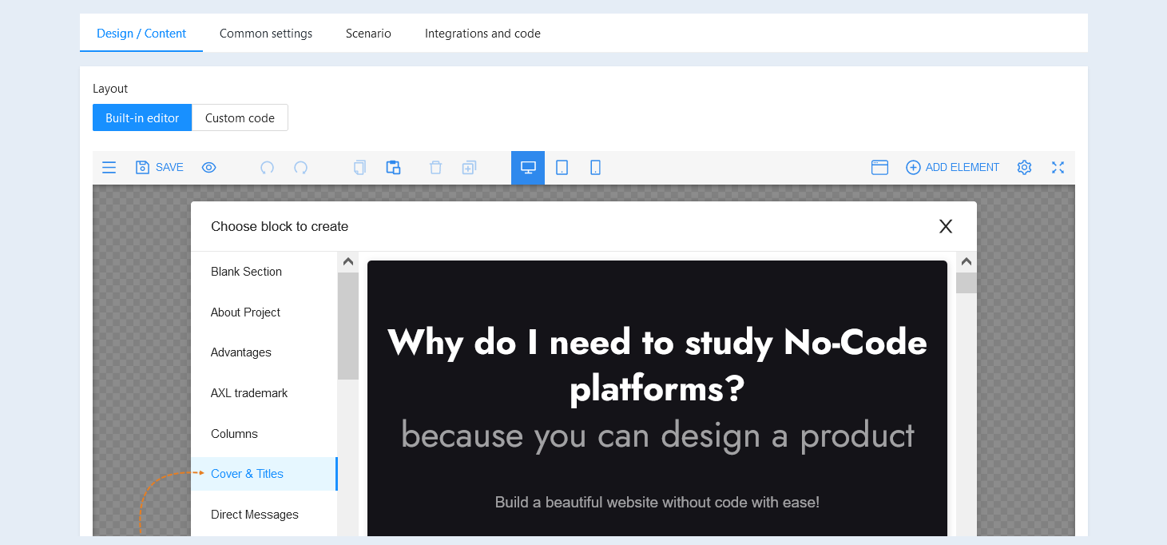Select Custom code layout option
1167x545 pixels.
[x=240, y=117]
